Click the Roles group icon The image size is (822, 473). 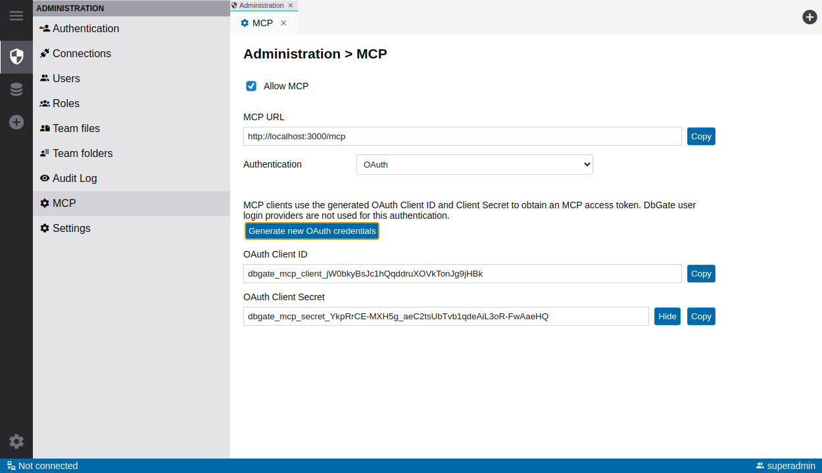click(45, 103)
